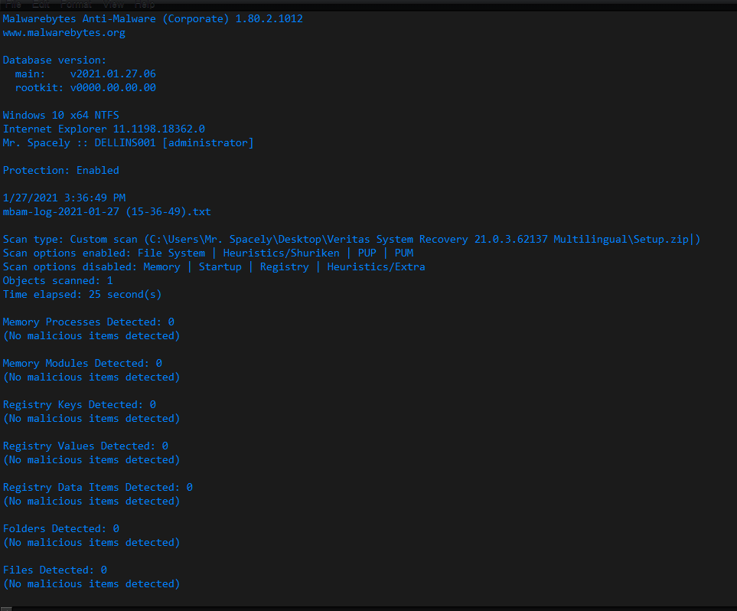Click the Protection: Enabled line
Screen dimensions: 737x611
coord(61,170)
